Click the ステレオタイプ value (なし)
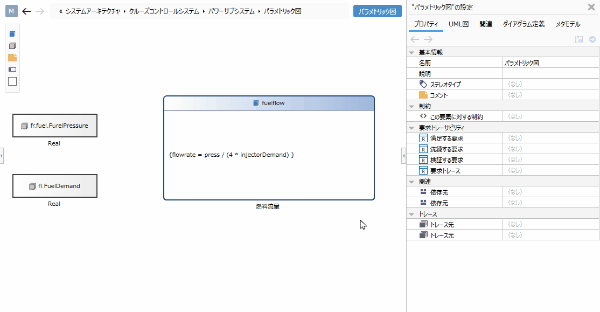Viewport: 600px width, 312px height. (515, 84)
